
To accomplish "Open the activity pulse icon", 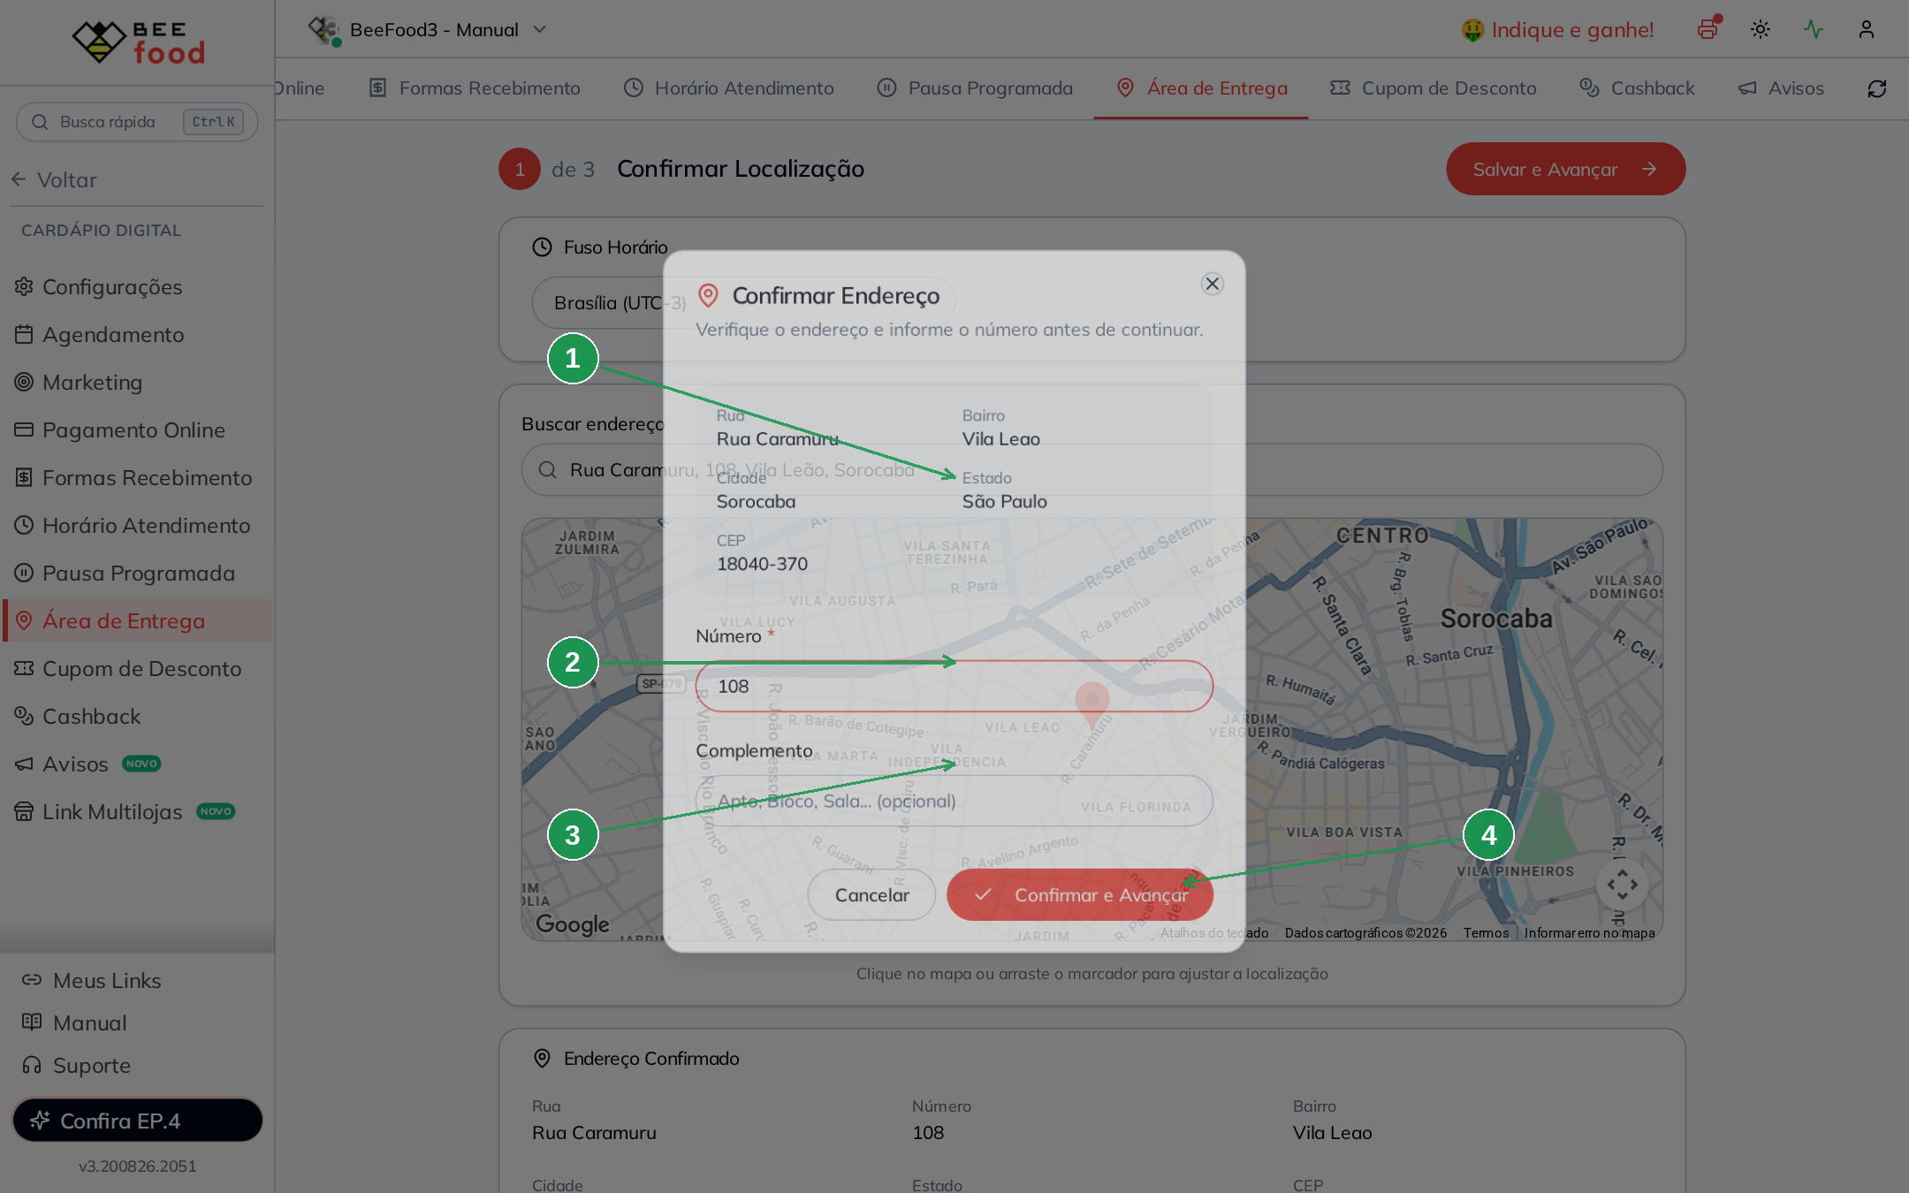I will [1814, 29].
